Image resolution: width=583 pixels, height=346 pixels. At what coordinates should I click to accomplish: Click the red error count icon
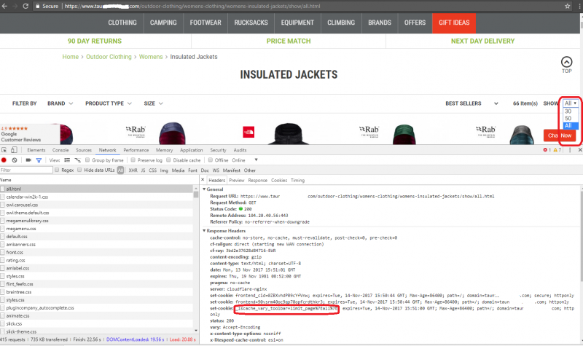point(545,150)
